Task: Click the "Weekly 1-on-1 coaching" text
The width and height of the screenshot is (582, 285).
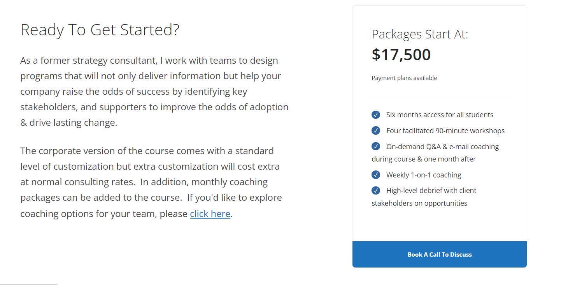Action: (424, 175)
